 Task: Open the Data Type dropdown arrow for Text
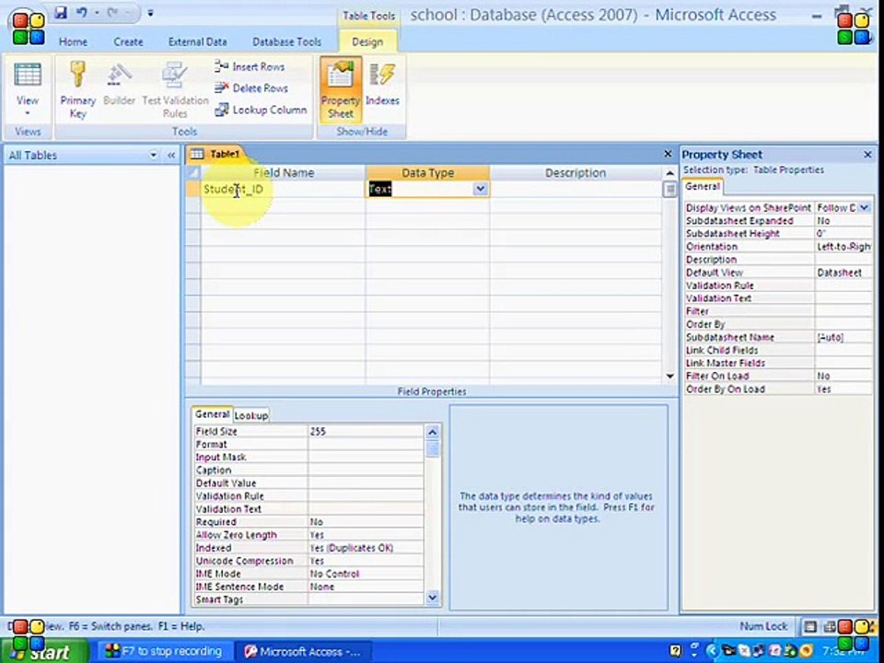click(481, 190)
